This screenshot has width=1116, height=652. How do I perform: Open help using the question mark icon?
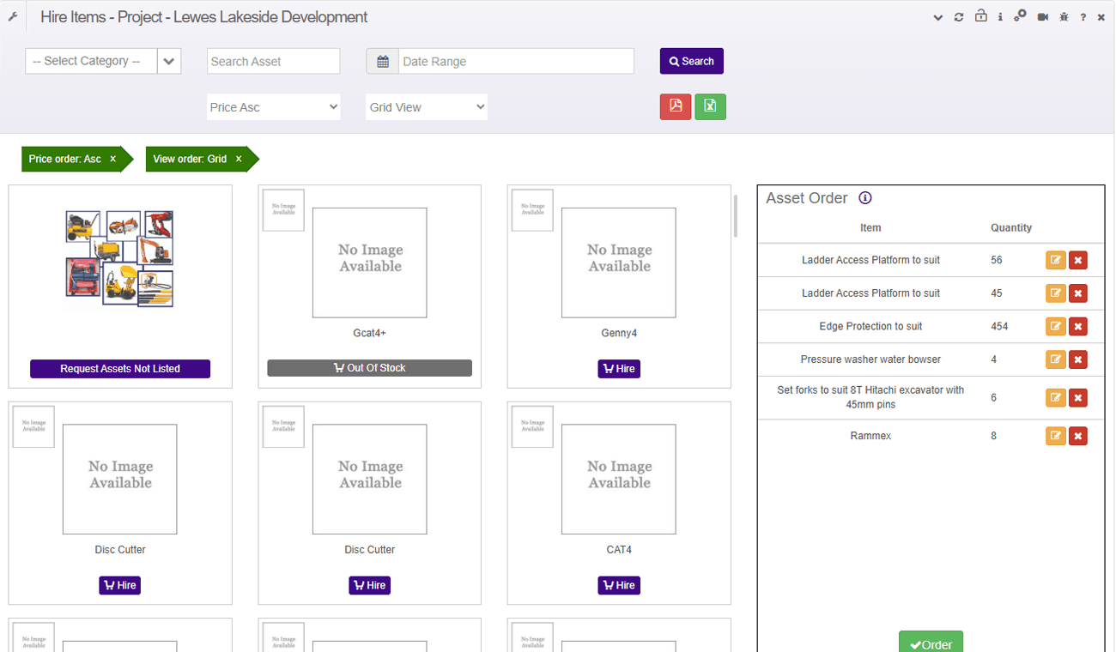tap(1083, 16)
